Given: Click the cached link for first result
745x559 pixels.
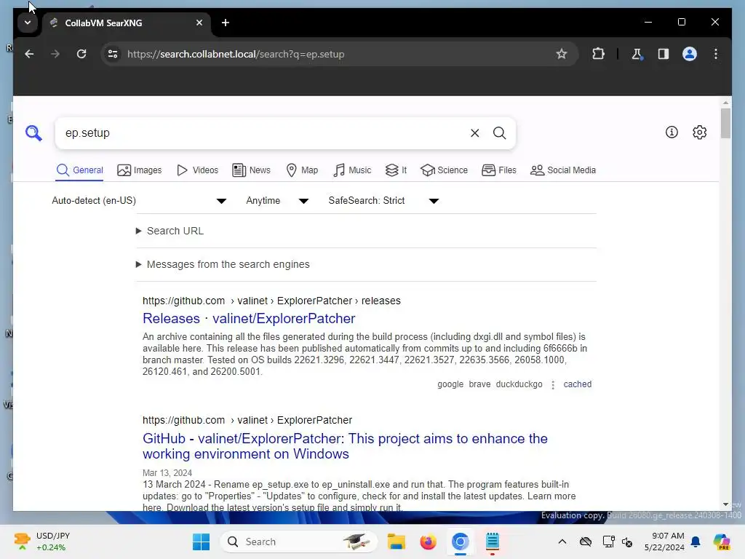Looking at the screenshot, I should click(x=577, y=384).
